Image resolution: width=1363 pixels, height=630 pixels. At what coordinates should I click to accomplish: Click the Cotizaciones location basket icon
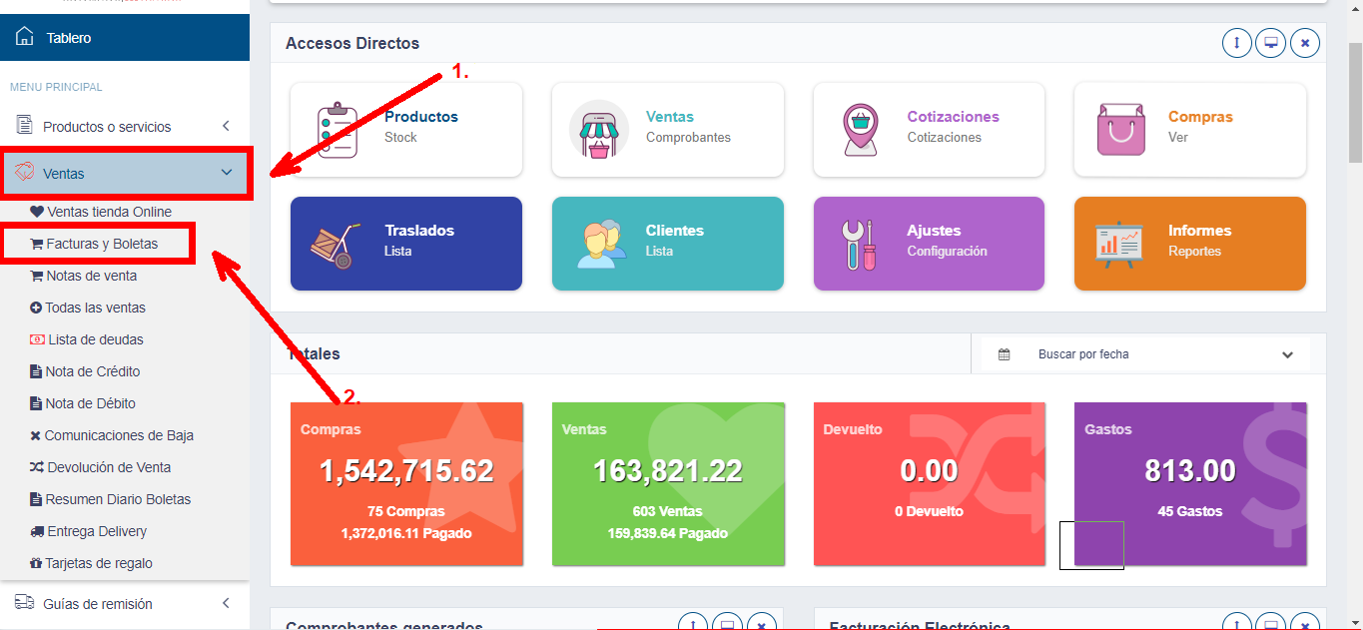click(x=860, y=130)
